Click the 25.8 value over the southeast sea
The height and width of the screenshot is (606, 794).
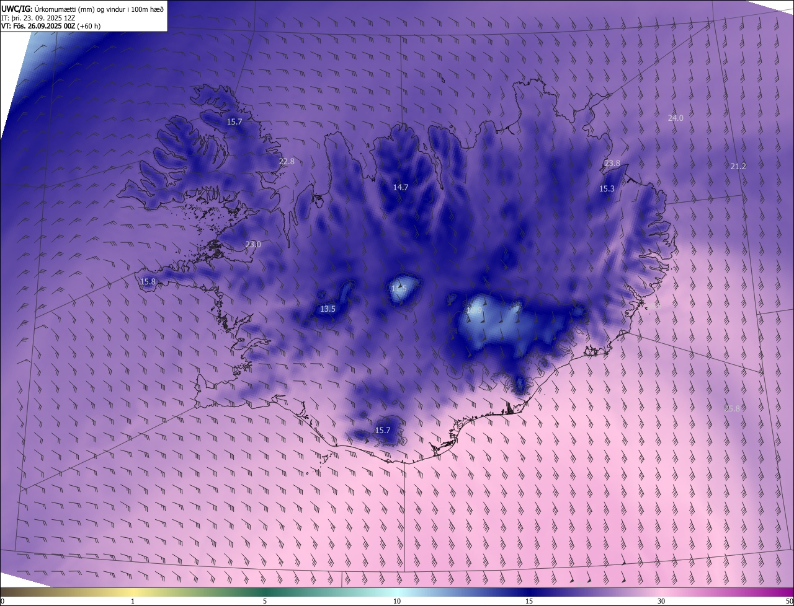click(x=732, y=408)
